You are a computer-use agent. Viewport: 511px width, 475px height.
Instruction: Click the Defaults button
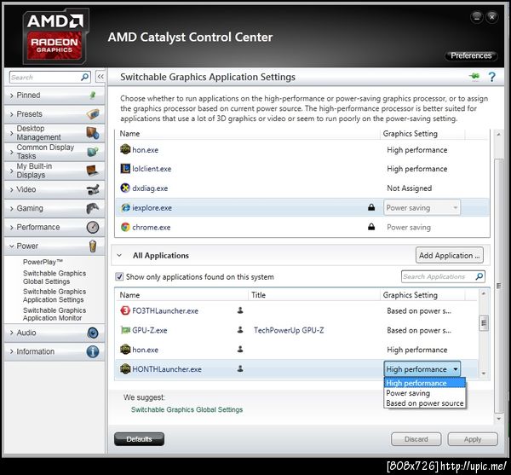click(139, 439)
